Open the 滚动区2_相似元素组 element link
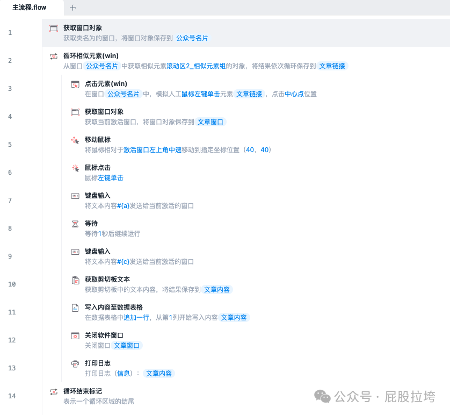This screenshot has width=450, height=415. tap(196, 66)
